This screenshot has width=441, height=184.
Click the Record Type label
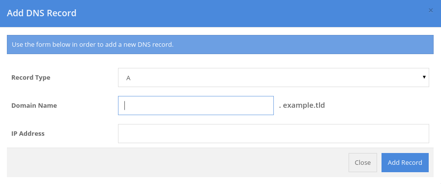[30, 78]
